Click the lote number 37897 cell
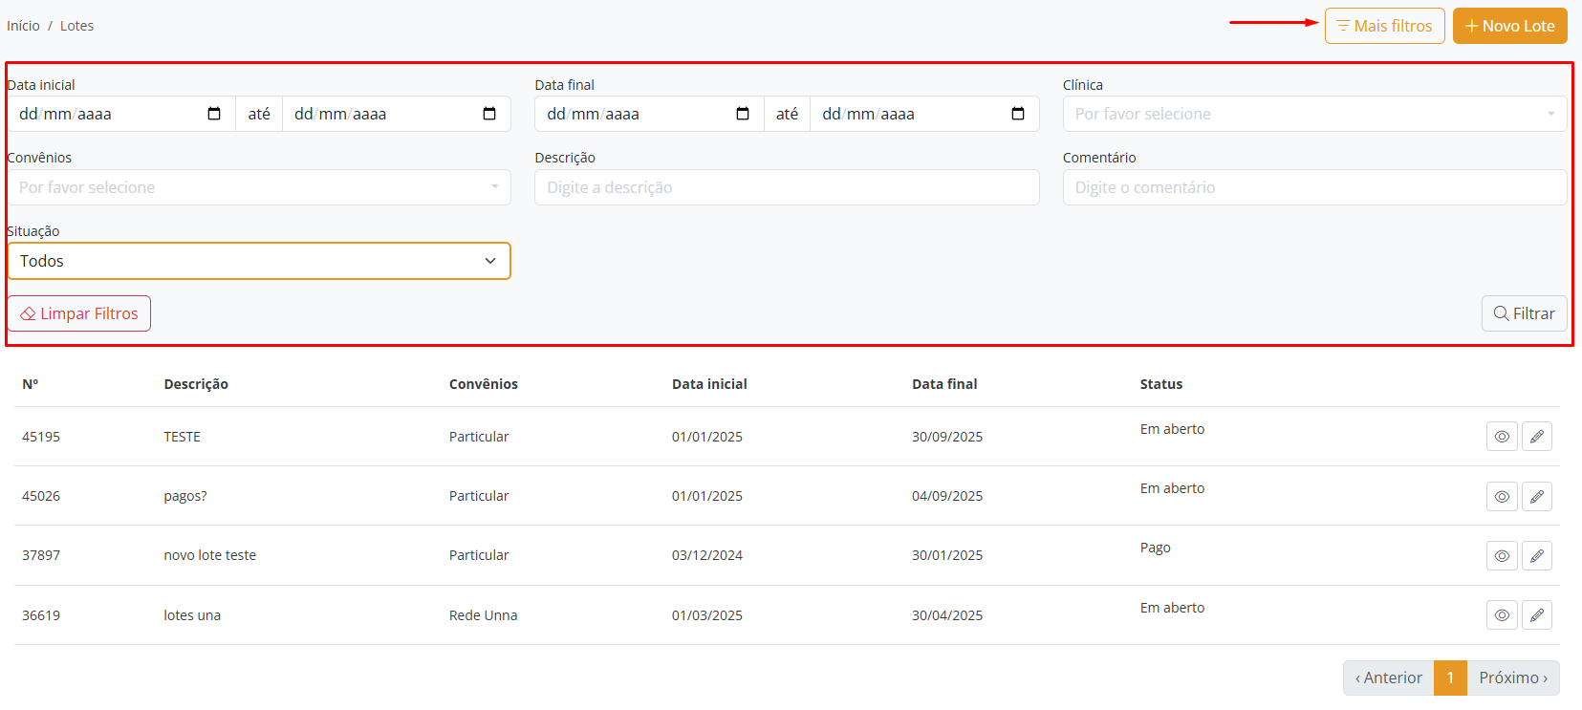The width and height of the screenshot is (1582, 710). (41, 555)
